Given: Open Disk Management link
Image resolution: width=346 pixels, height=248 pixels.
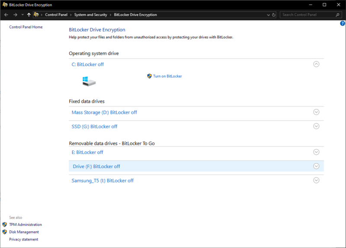Looking at the screenshot, I should pyautogui.click(x=24, y=232).
